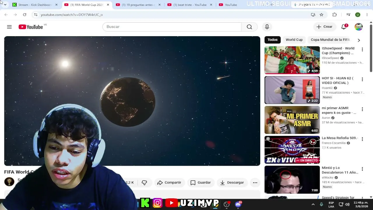Open Discord from the taskbar
Screen dimensions: 373x210
point(238,204)
